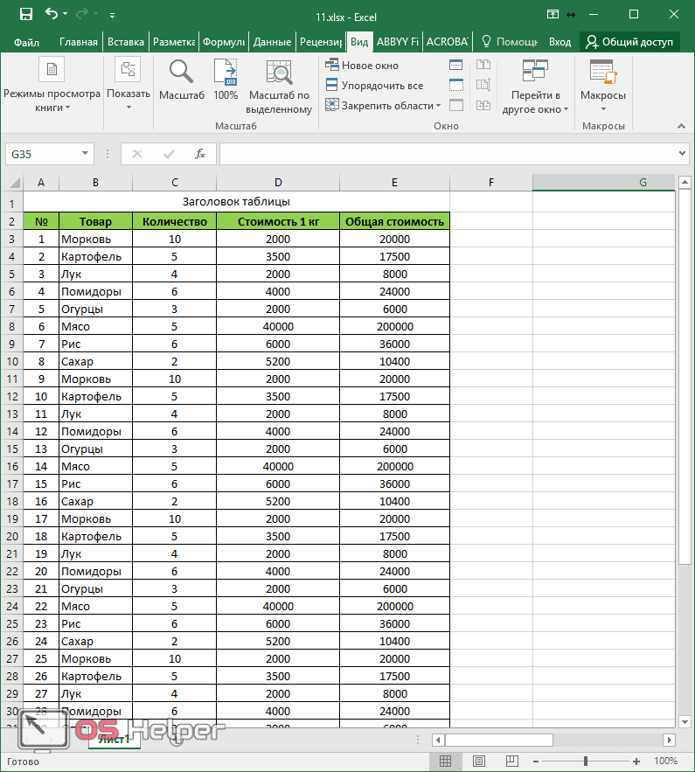Click Мясо cell in row 8
The image size is (695, 772).
point(95,326)
